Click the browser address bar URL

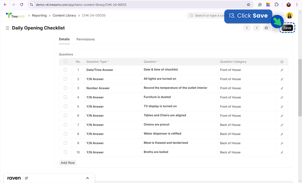(x=81, y=5)
